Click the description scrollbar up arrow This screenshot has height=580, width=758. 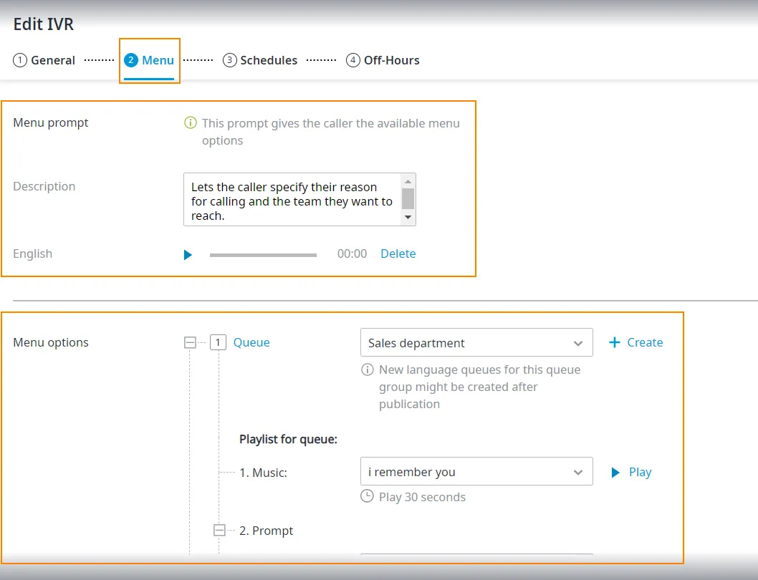point(408,181)
